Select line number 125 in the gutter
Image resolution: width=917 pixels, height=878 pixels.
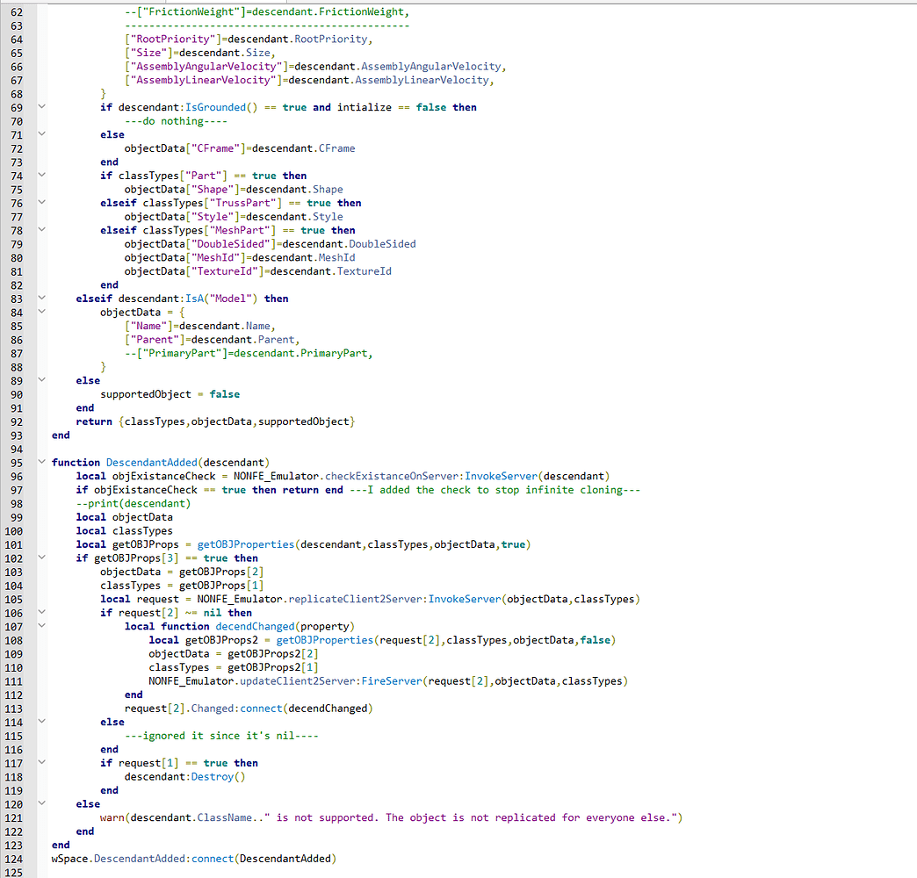click(x=13, y=872)
